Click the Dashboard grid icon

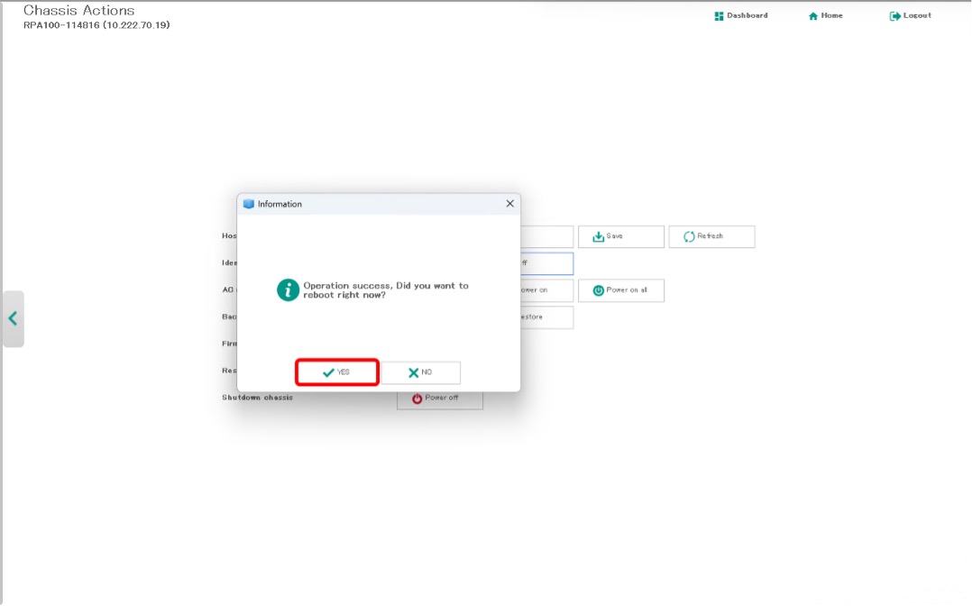click(719, 16)
